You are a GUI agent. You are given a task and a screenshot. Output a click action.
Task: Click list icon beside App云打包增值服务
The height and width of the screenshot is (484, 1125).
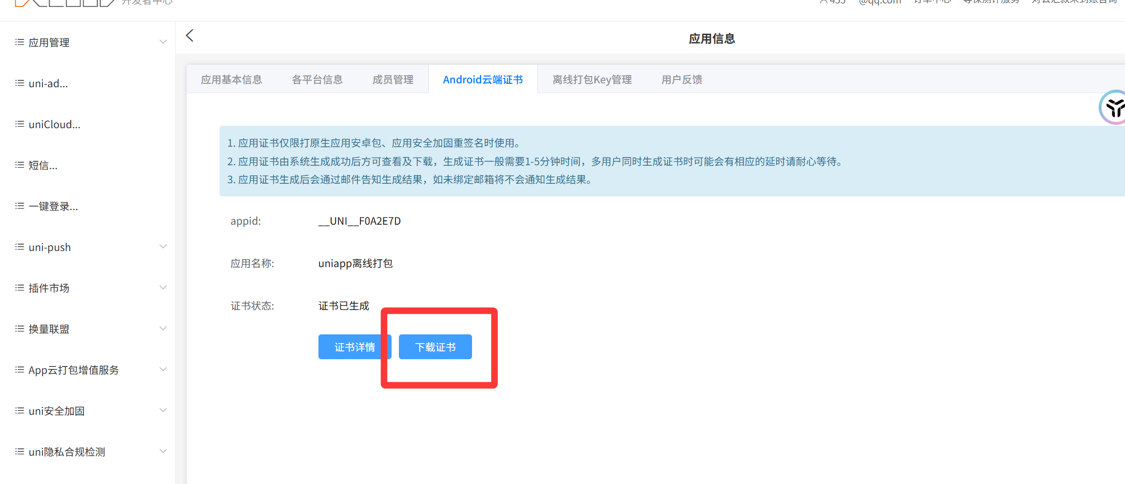pyautogui.click(x=20, y=370)
